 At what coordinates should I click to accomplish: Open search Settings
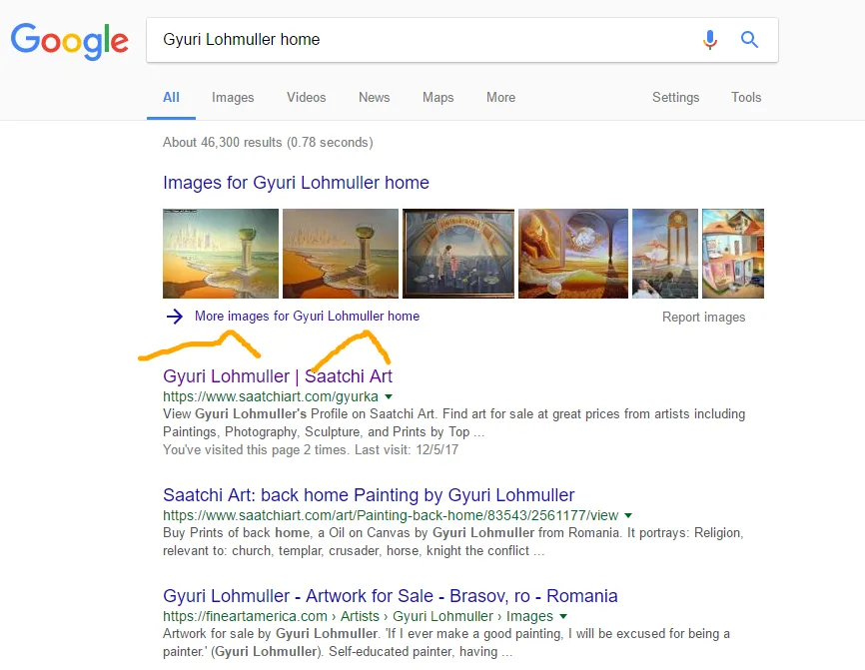click(675, 98)
